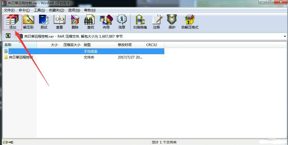Click the 文件夹 type cell
Image resolution: width=288 pixels, height=145 pixels.
coord(89,57)
